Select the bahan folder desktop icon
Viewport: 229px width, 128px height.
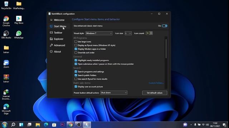[x=6, y=49]
